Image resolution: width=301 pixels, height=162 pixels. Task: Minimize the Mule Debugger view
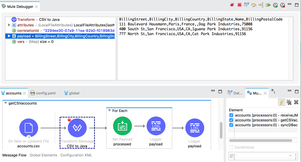pos(289,4)
